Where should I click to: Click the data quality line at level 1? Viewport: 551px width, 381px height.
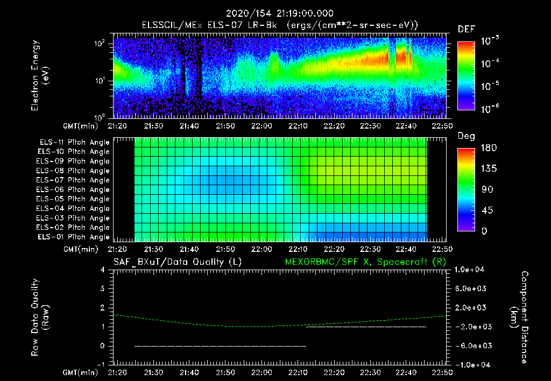click(x=367, y=327)
